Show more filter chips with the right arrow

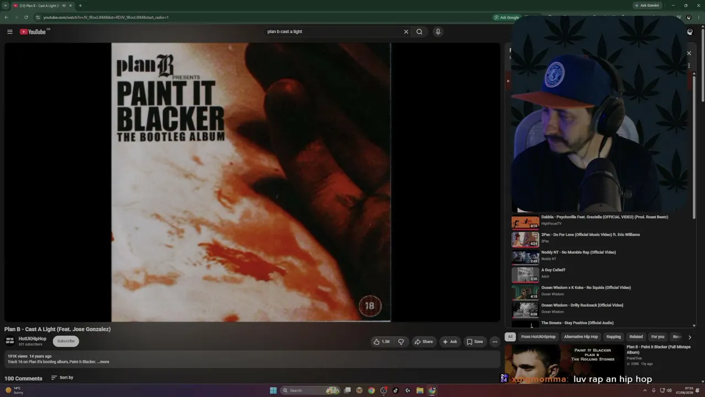[x=690, y=337]
